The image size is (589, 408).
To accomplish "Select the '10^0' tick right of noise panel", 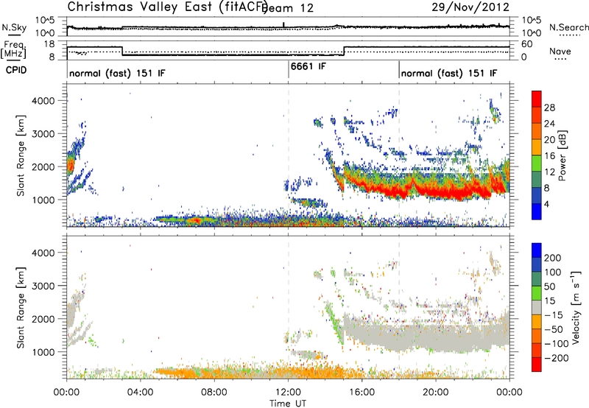I will [531, 33].
